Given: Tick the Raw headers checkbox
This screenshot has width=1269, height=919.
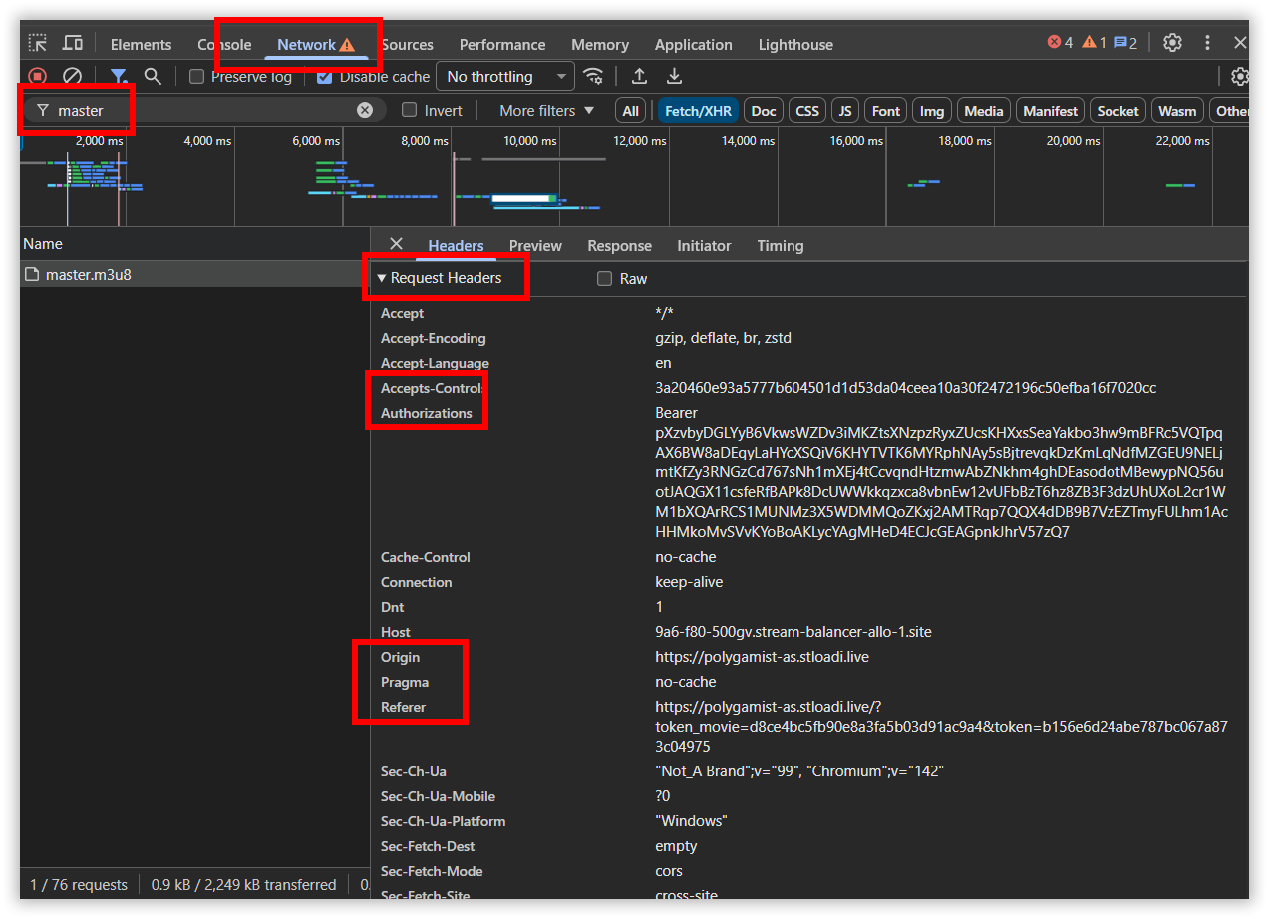Looking at the screenshot, I should pyautogui.click(x=604, y=279).
